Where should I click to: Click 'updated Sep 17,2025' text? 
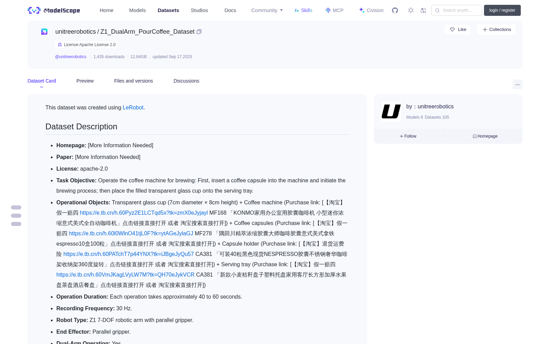click(x=172, y=57)
